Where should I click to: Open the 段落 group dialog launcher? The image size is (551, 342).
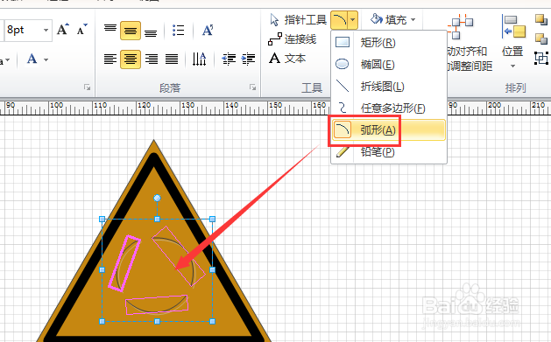252,87
